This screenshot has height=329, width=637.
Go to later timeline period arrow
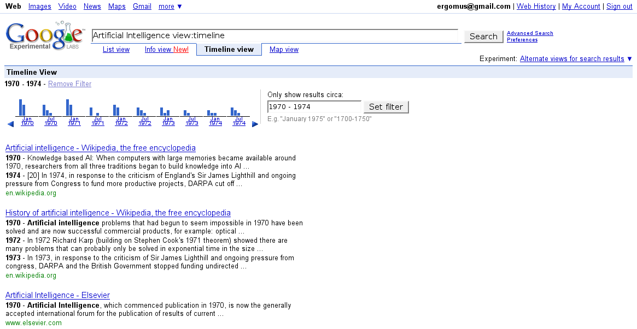coord(255,124)
